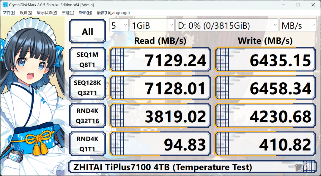Open the drive selector showing D: 0%
The width and height of the screenshot is (321, 176).
pos(227,25)
